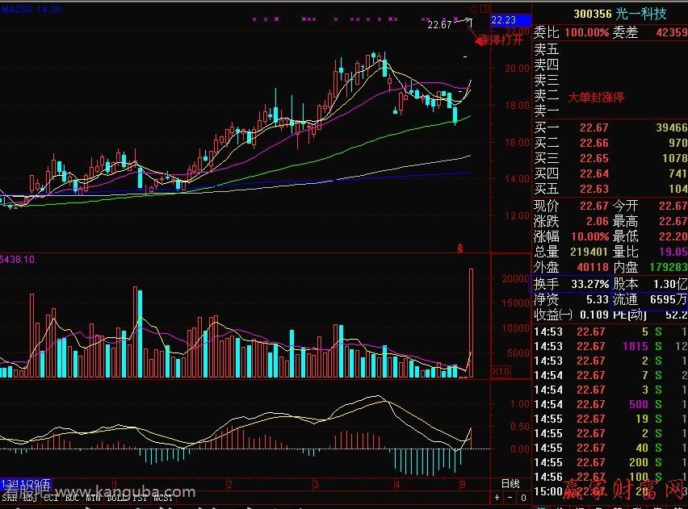Click the stock code 300356

(x=594, y=14)
